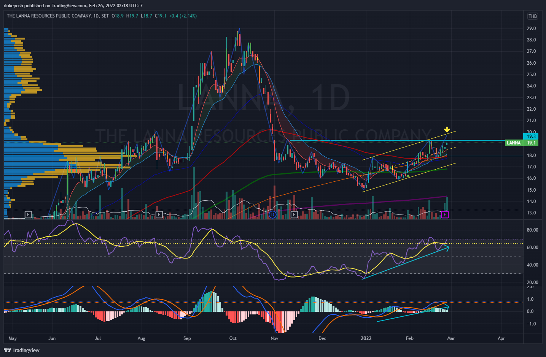
Task: Select the Oct label on time axis
Action: [233, 338]
